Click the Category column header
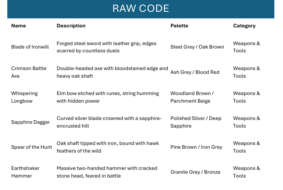This screenshot has height=190, width=283. coord(244,26)
